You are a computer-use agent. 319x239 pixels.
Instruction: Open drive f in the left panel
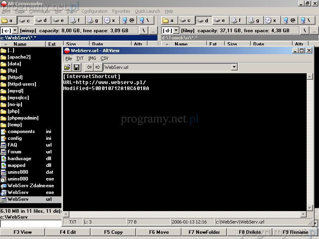[x=77, y=20]
